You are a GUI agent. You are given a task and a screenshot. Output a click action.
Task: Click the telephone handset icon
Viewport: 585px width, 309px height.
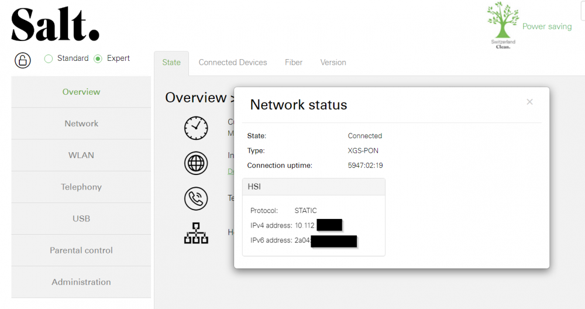(196, 198)
